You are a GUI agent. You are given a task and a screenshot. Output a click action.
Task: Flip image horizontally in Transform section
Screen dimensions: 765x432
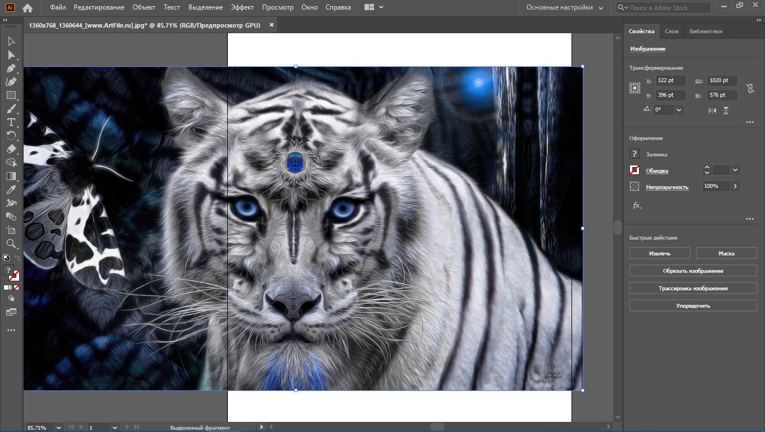[713, 111]
